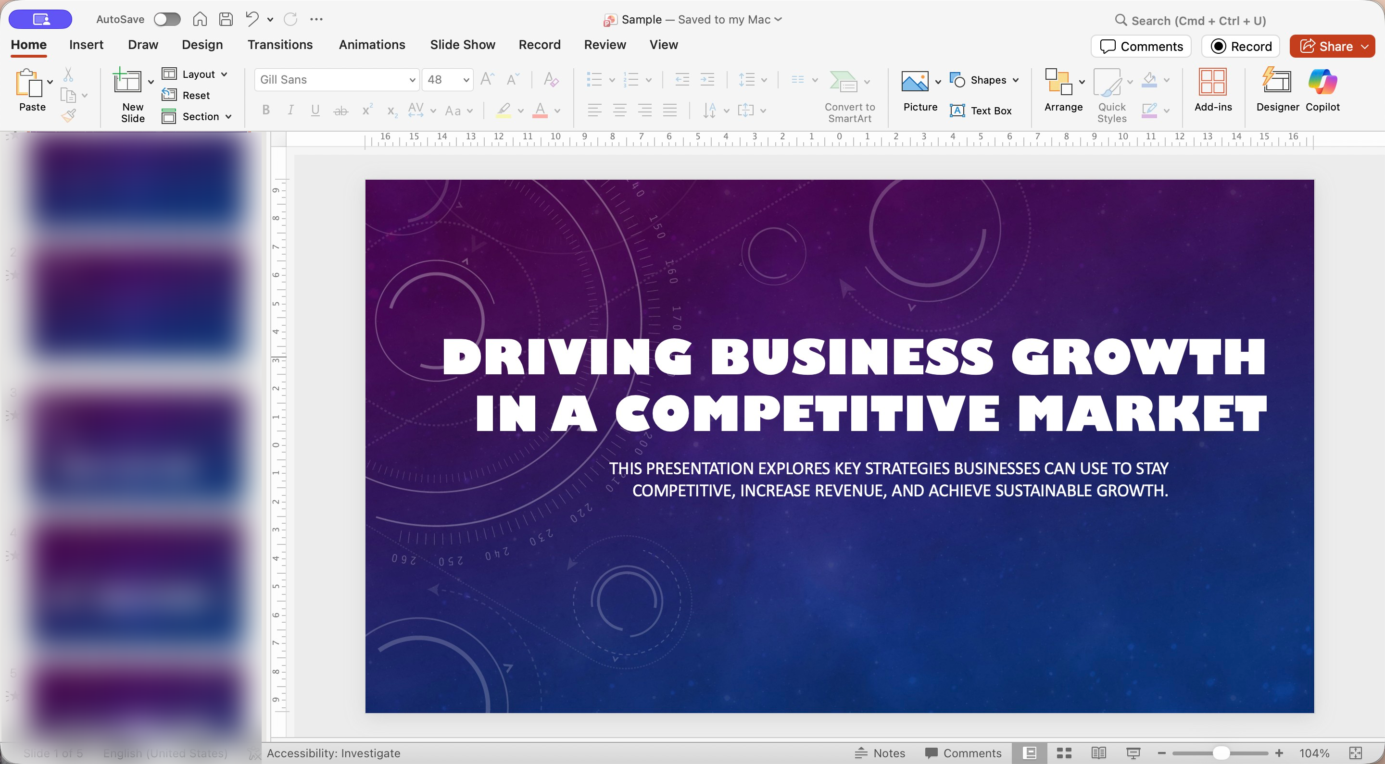The image size is (1385, 764).
Task: Toggle Bold formatting
Action: pos(265,110)
